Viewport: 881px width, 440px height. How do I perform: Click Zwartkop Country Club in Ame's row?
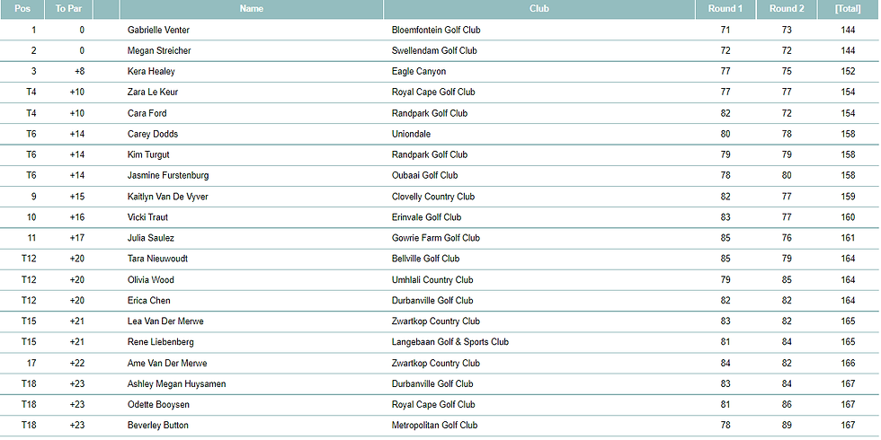click(436, 364)
